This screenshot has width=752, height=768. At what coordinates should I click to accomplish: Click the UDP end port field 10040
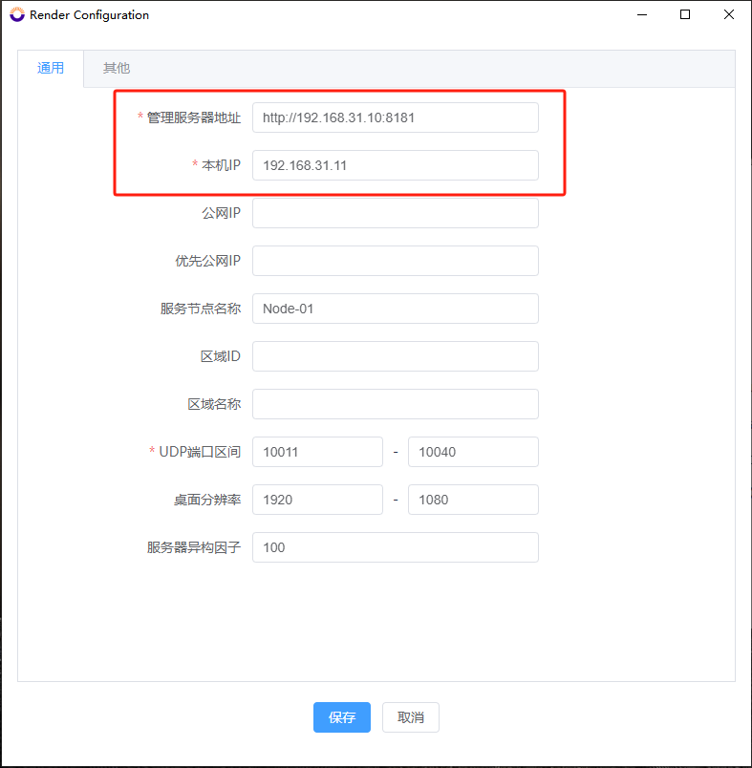[x=473, y=452]
